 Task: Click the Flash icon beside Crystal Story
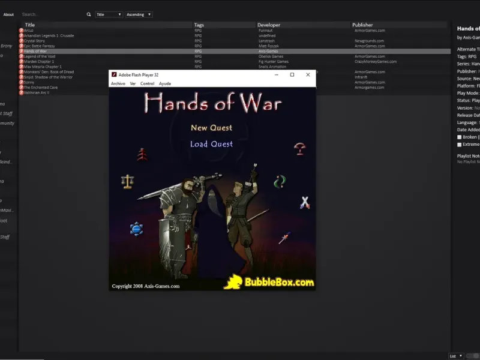pyautogui.click(x=21, y=41)
